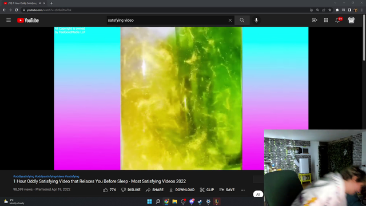Open the Windows Start menu
Screen dimensions: 366x206
click(x=150, y=201)
